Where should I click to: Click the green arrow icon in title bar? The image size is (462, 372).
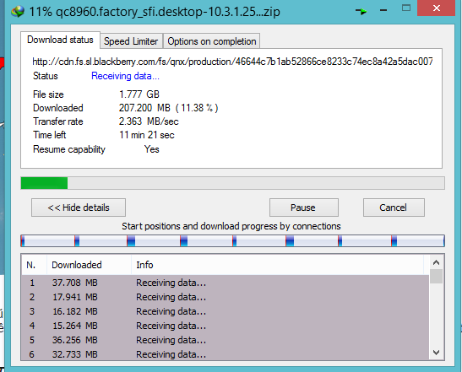[x=361, y=12]
